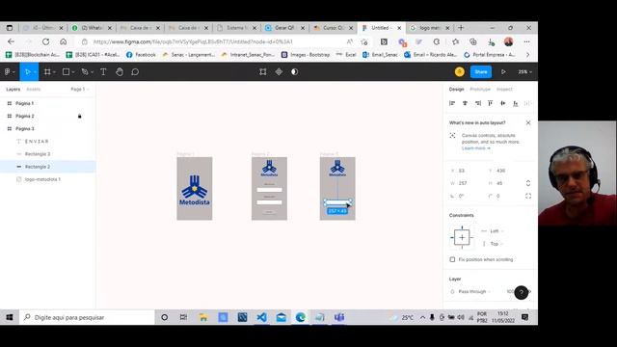Screen dimensions: 617x347
Task: Open the Learn more link
Action: coord(475,148)
